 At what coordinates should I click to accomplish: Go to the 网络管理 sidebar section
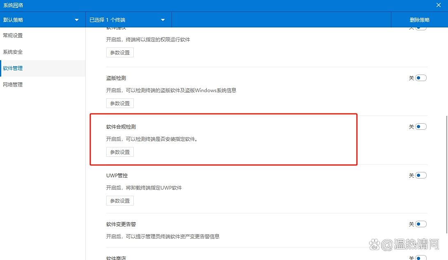[13, 85]
